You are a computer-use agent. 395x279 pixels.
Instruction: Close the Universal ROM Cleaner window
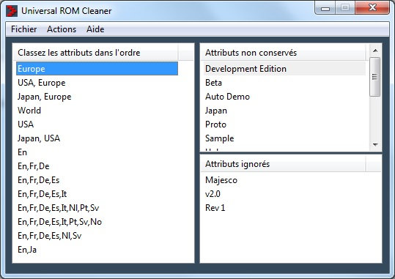372,8
